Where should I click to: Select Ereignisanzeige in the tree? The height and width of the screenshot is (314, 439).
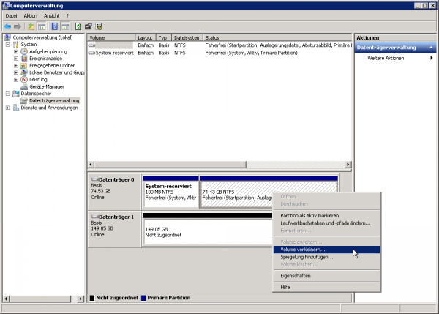[x=46, y=59]
